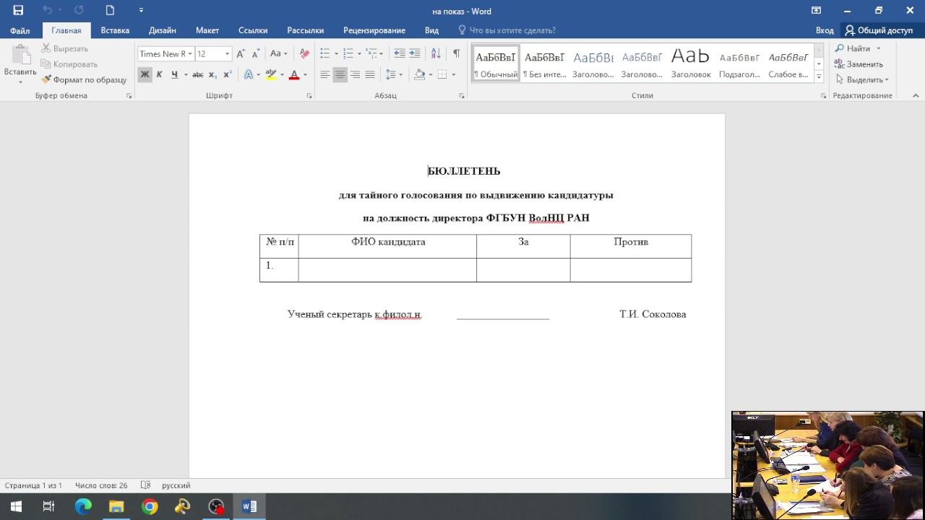Viewport: 925px width, 520px height.
Task: Open ribbon display options icon
Action: [x=816, y=10]
